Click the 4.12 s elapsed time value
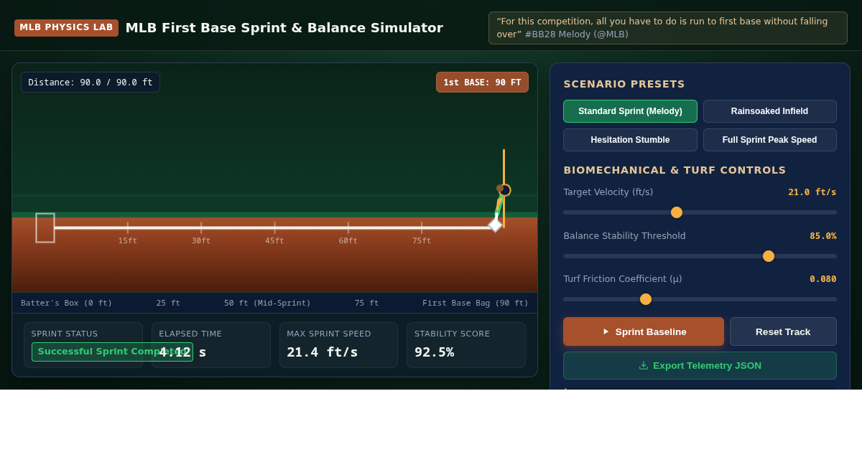 coord(182,352)
